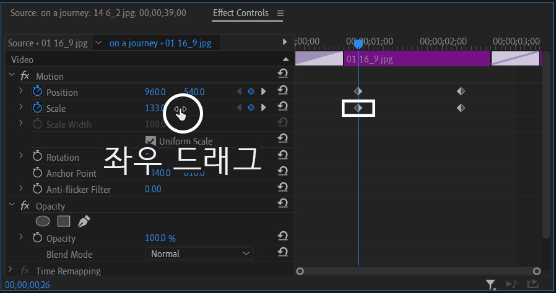Collapse the Opacity effect group
Screen dimensions: 556x293
pyautogui.click(x=12, y=205)
